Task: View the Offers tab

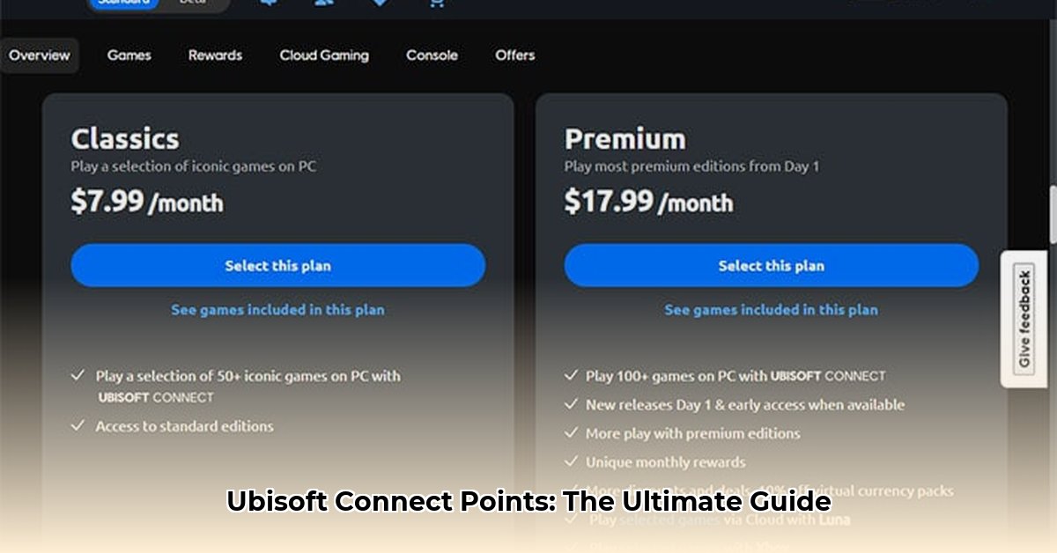Action: [x=514, y=55]
